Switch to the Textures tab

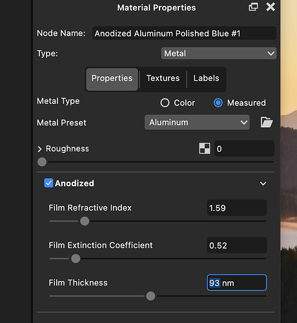(163, 78)
